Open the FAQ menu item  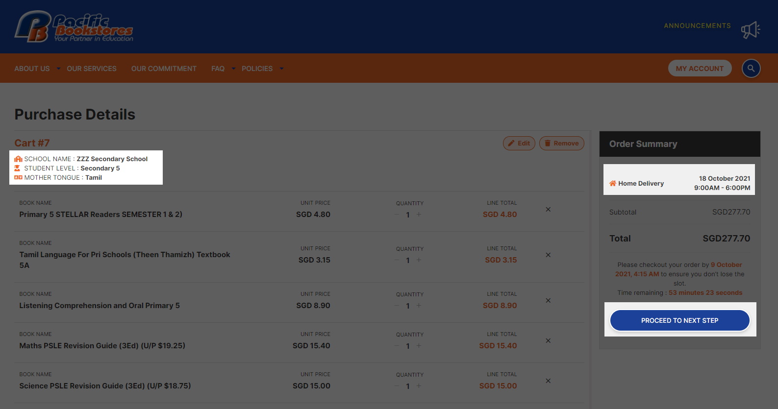point(218,69)
